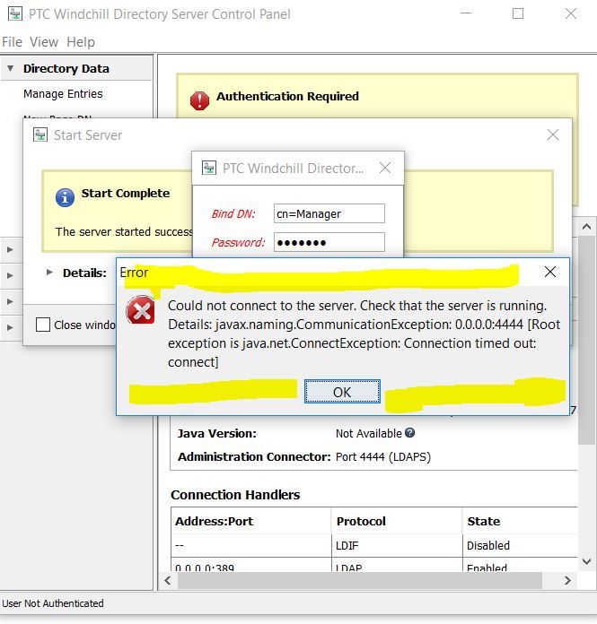Click the Control Panel app icon in title bar
This screenshot has height=624, width=597.
pos(15,14)
